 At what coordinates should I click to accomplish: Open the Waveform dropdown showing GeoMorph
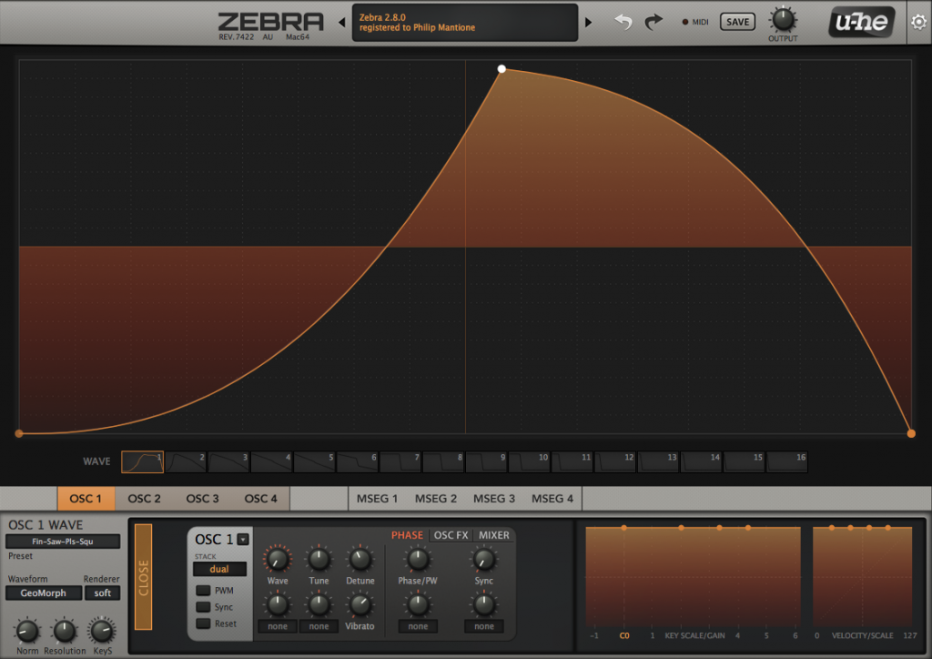[43, 593]
